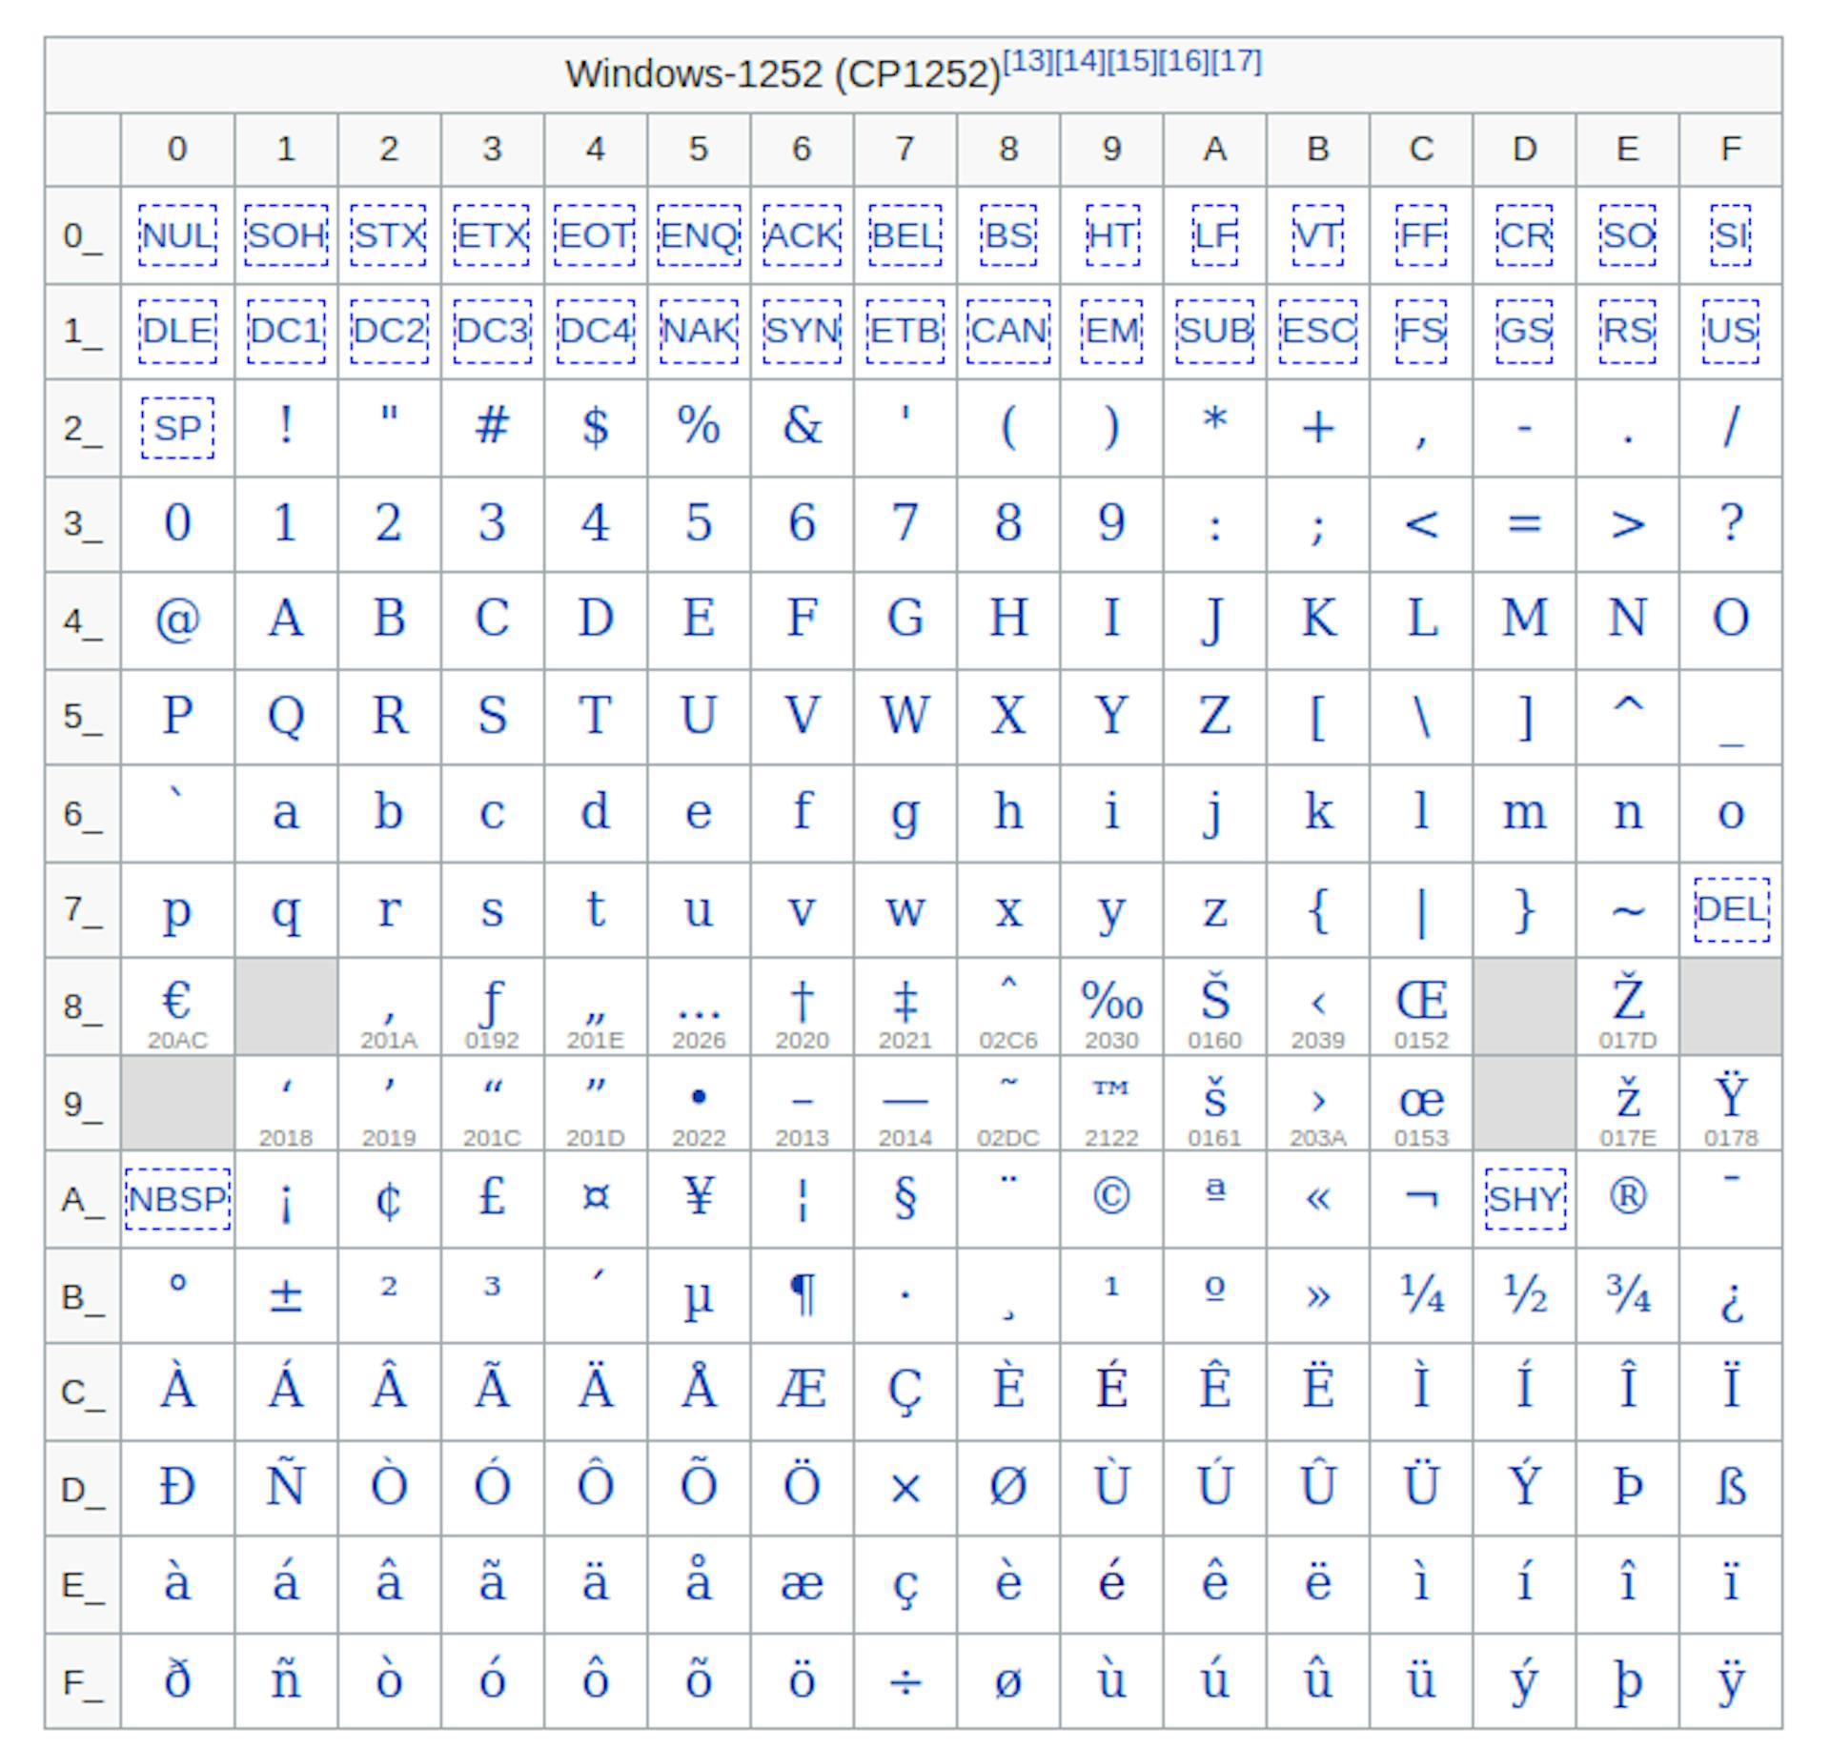
Task: Click the Š character 0160
Action: pos(1214,997)
